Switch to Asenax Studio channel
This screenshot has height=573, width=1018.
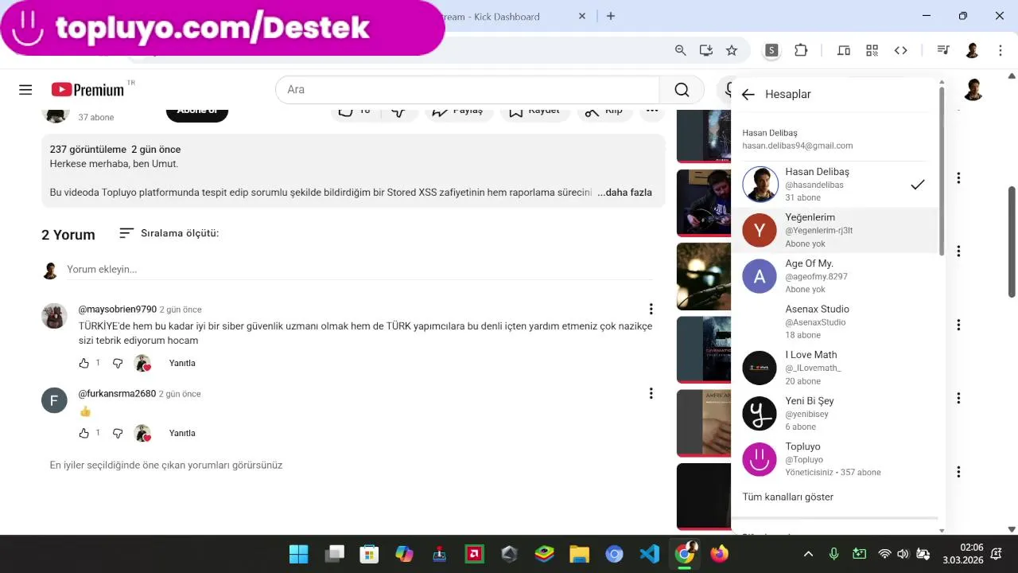coord(835,322)
